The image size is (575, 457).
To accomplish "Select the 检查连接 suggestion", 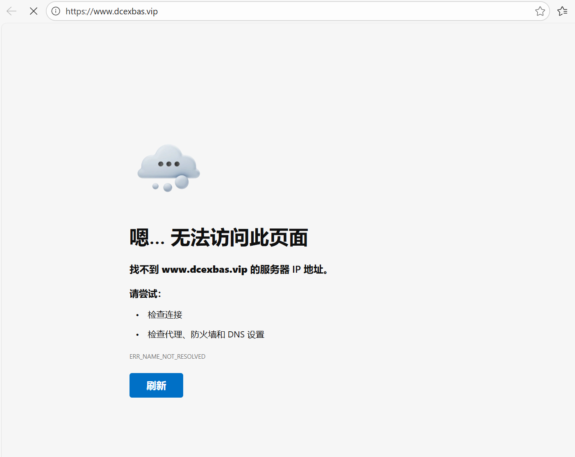I will click(x=165, y=314).
